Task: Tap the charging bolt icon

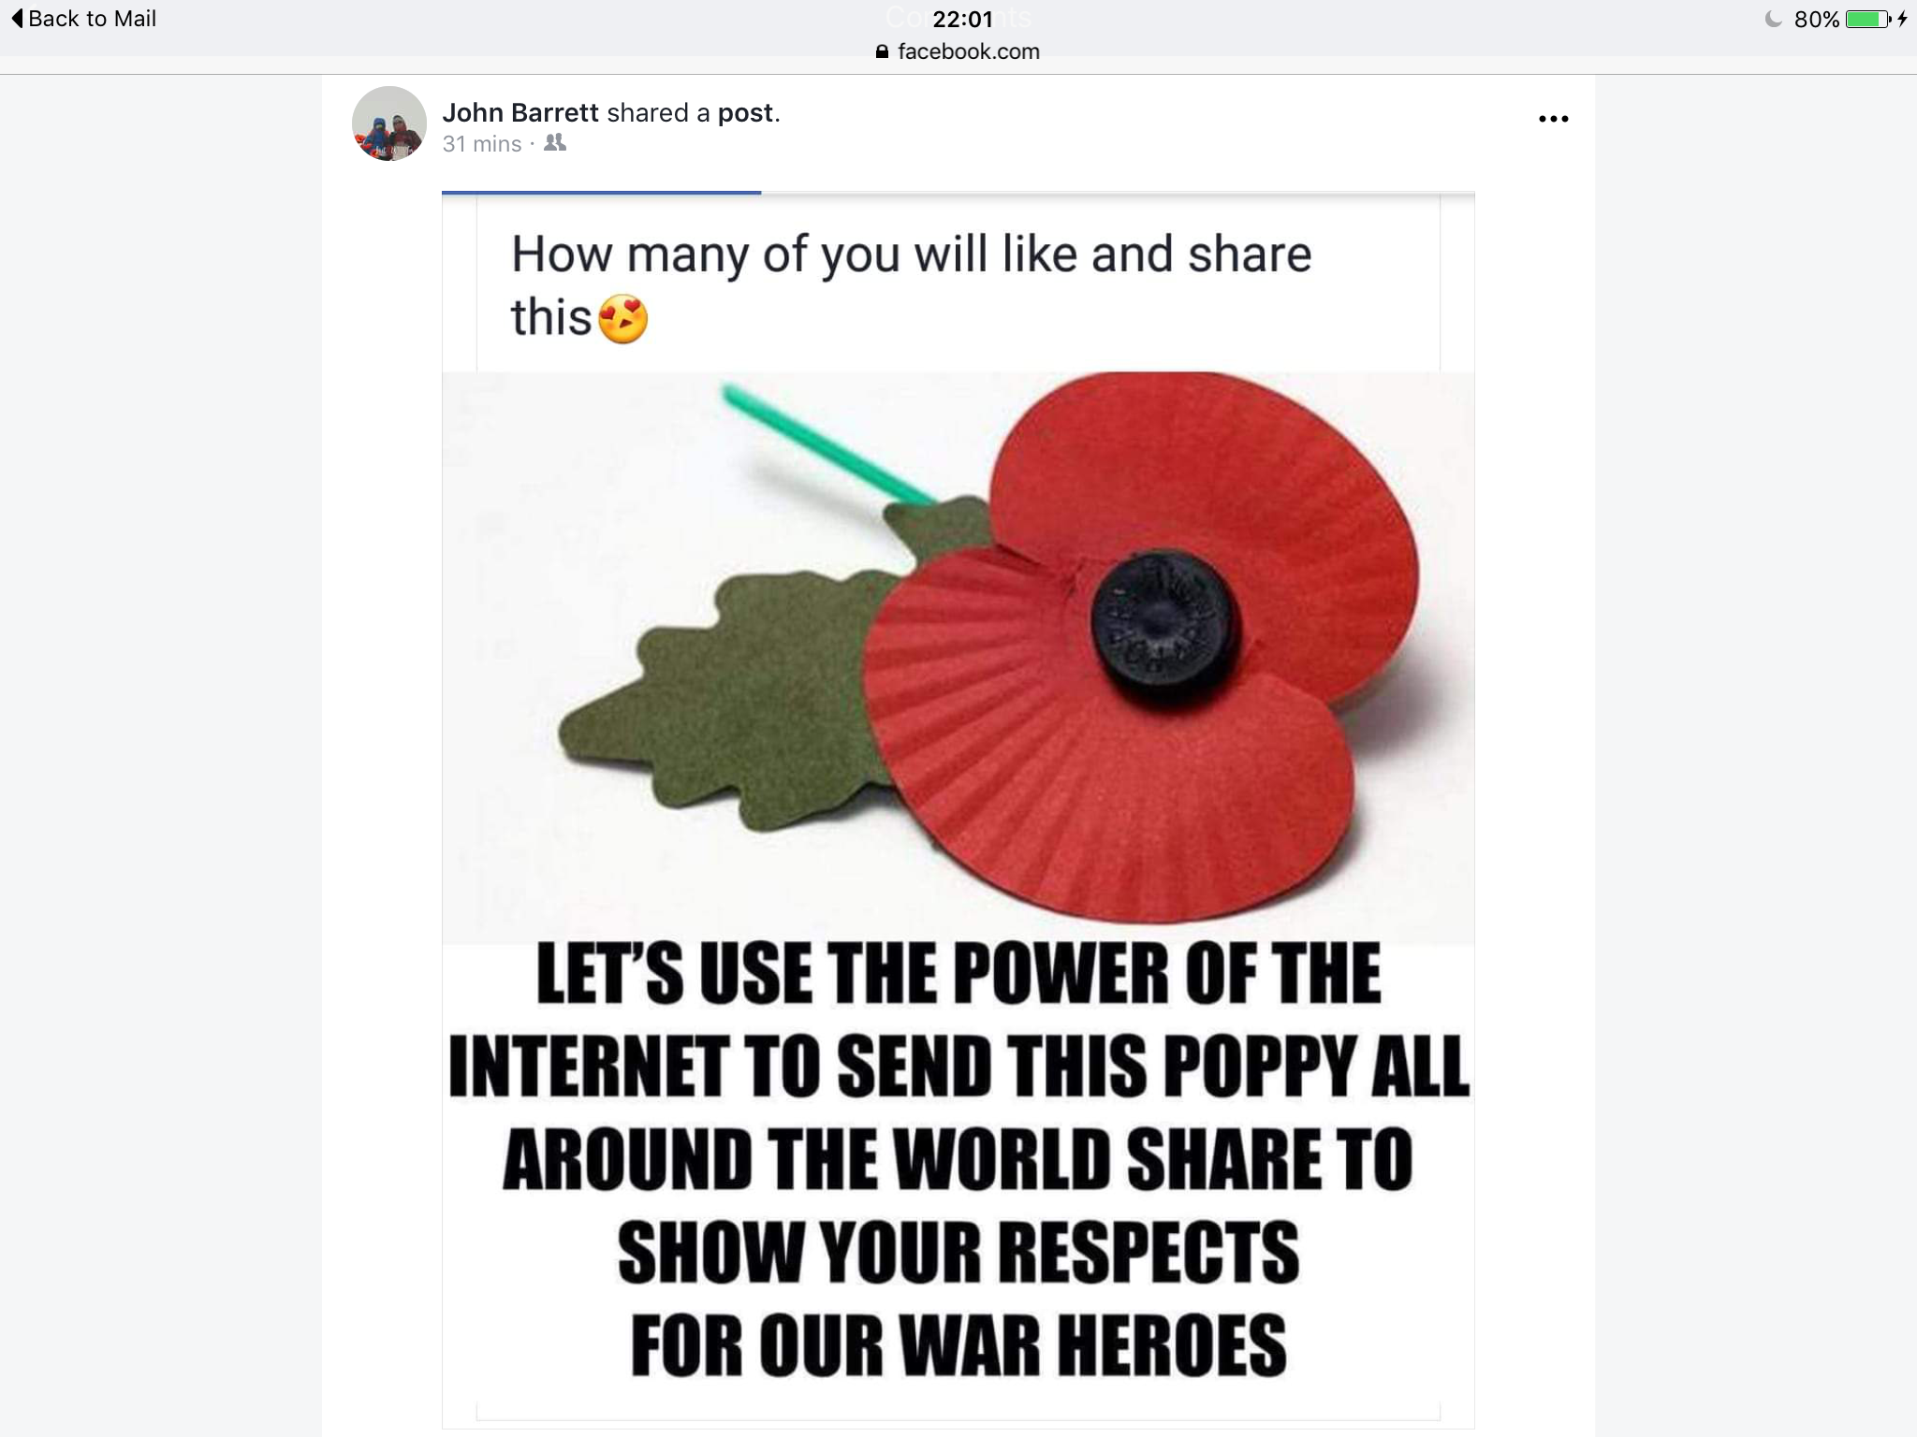Action: coord(1902,19)
